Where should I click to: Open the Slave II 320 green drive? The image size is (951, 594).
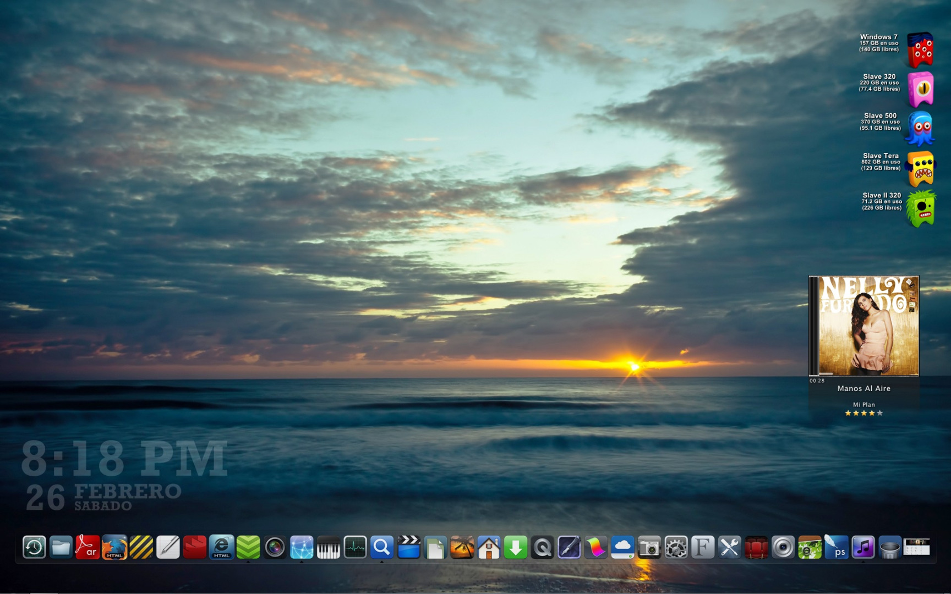(x=920, y=208)
